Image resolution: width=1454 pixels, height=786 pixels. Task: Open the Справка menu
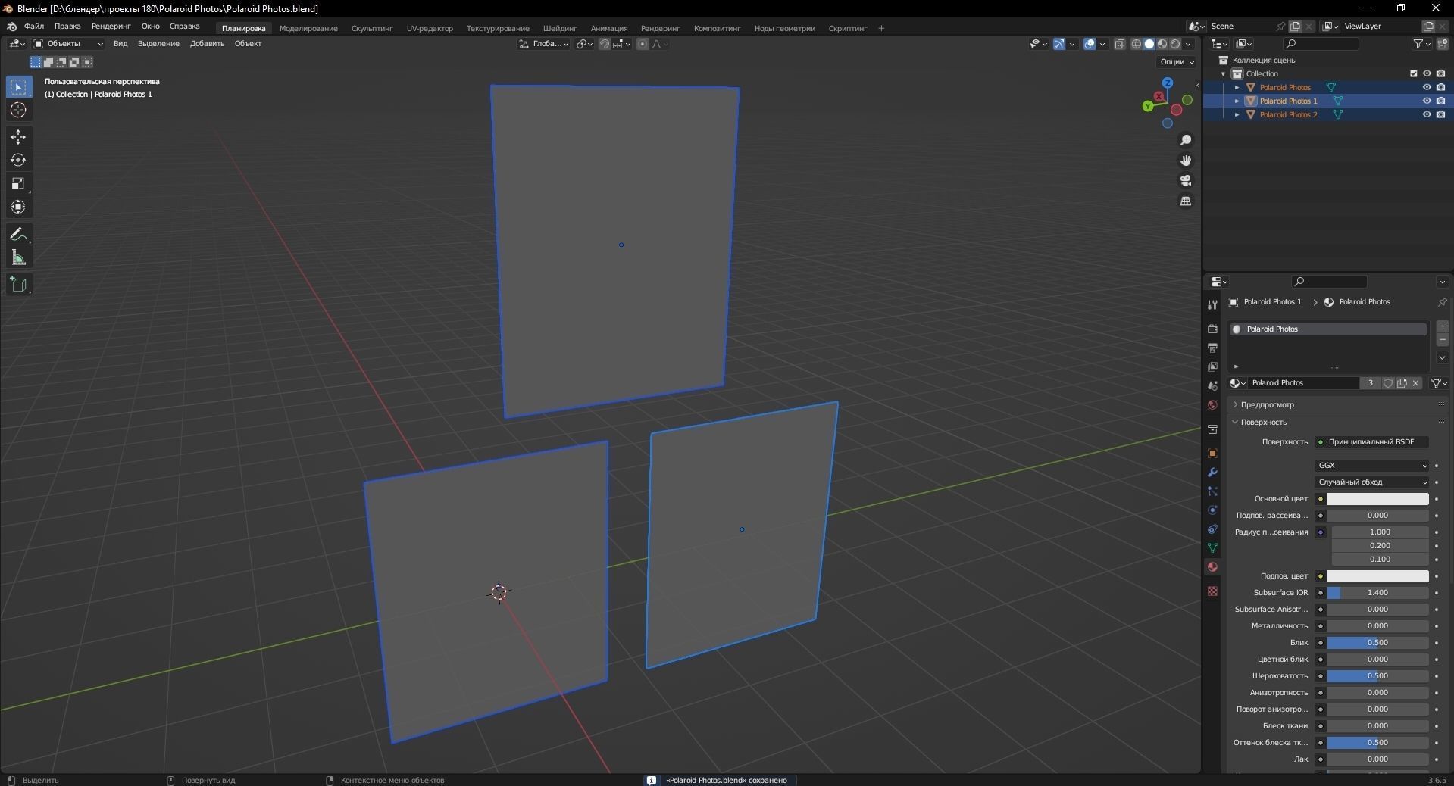[x=184, y=27]
